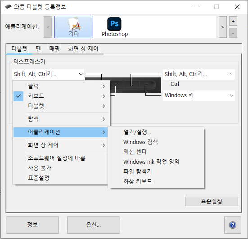Click the blue help question mark icon
Screen dimensions: 248x239
[x=233, y=225]
